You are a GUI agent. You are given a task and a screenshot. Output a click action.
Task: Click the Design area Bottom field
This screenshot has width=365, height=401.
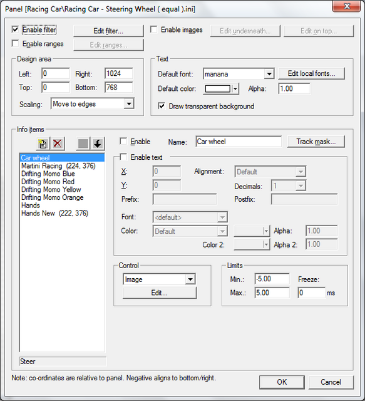point(119,88)
